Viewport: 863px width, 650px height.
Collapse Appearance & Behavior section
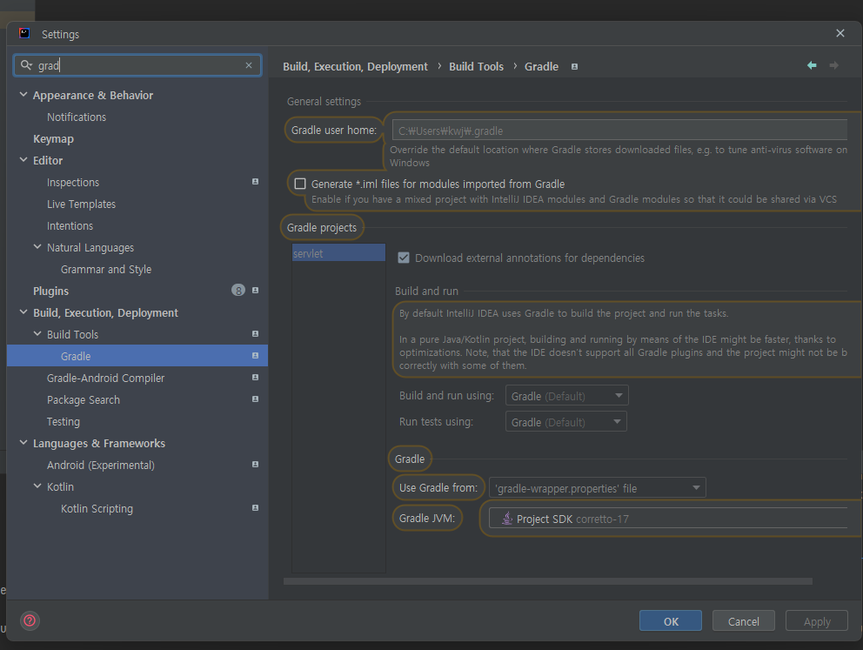23,95
